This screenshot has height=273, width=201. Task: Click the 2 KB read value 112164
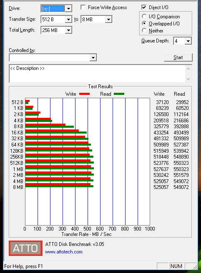point(181,114)
